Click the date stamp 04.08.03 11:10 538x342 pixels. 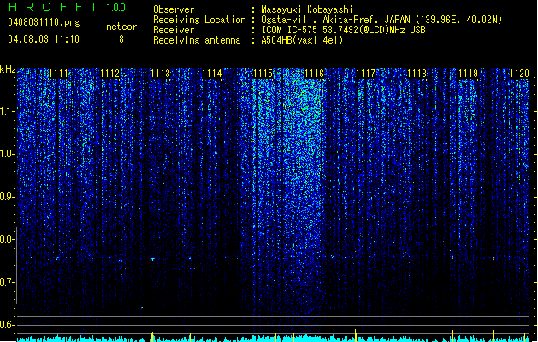44,39
